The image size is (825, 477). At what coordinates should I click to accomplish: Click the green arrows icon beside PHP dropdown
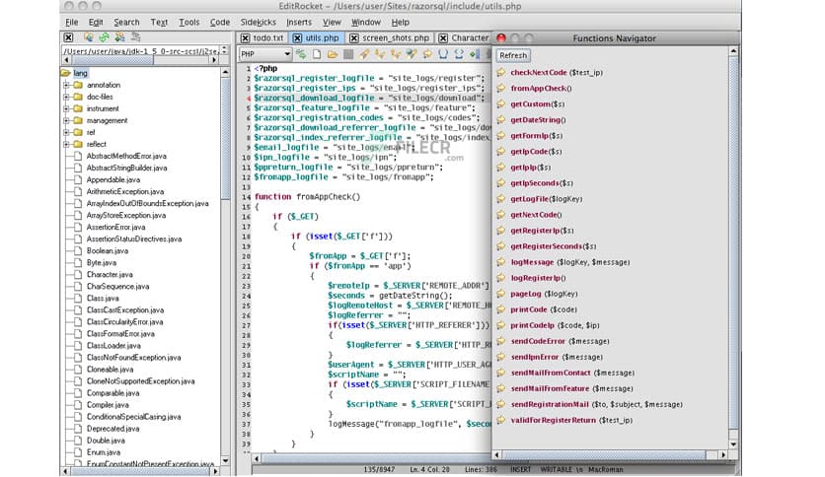(301, 54)
